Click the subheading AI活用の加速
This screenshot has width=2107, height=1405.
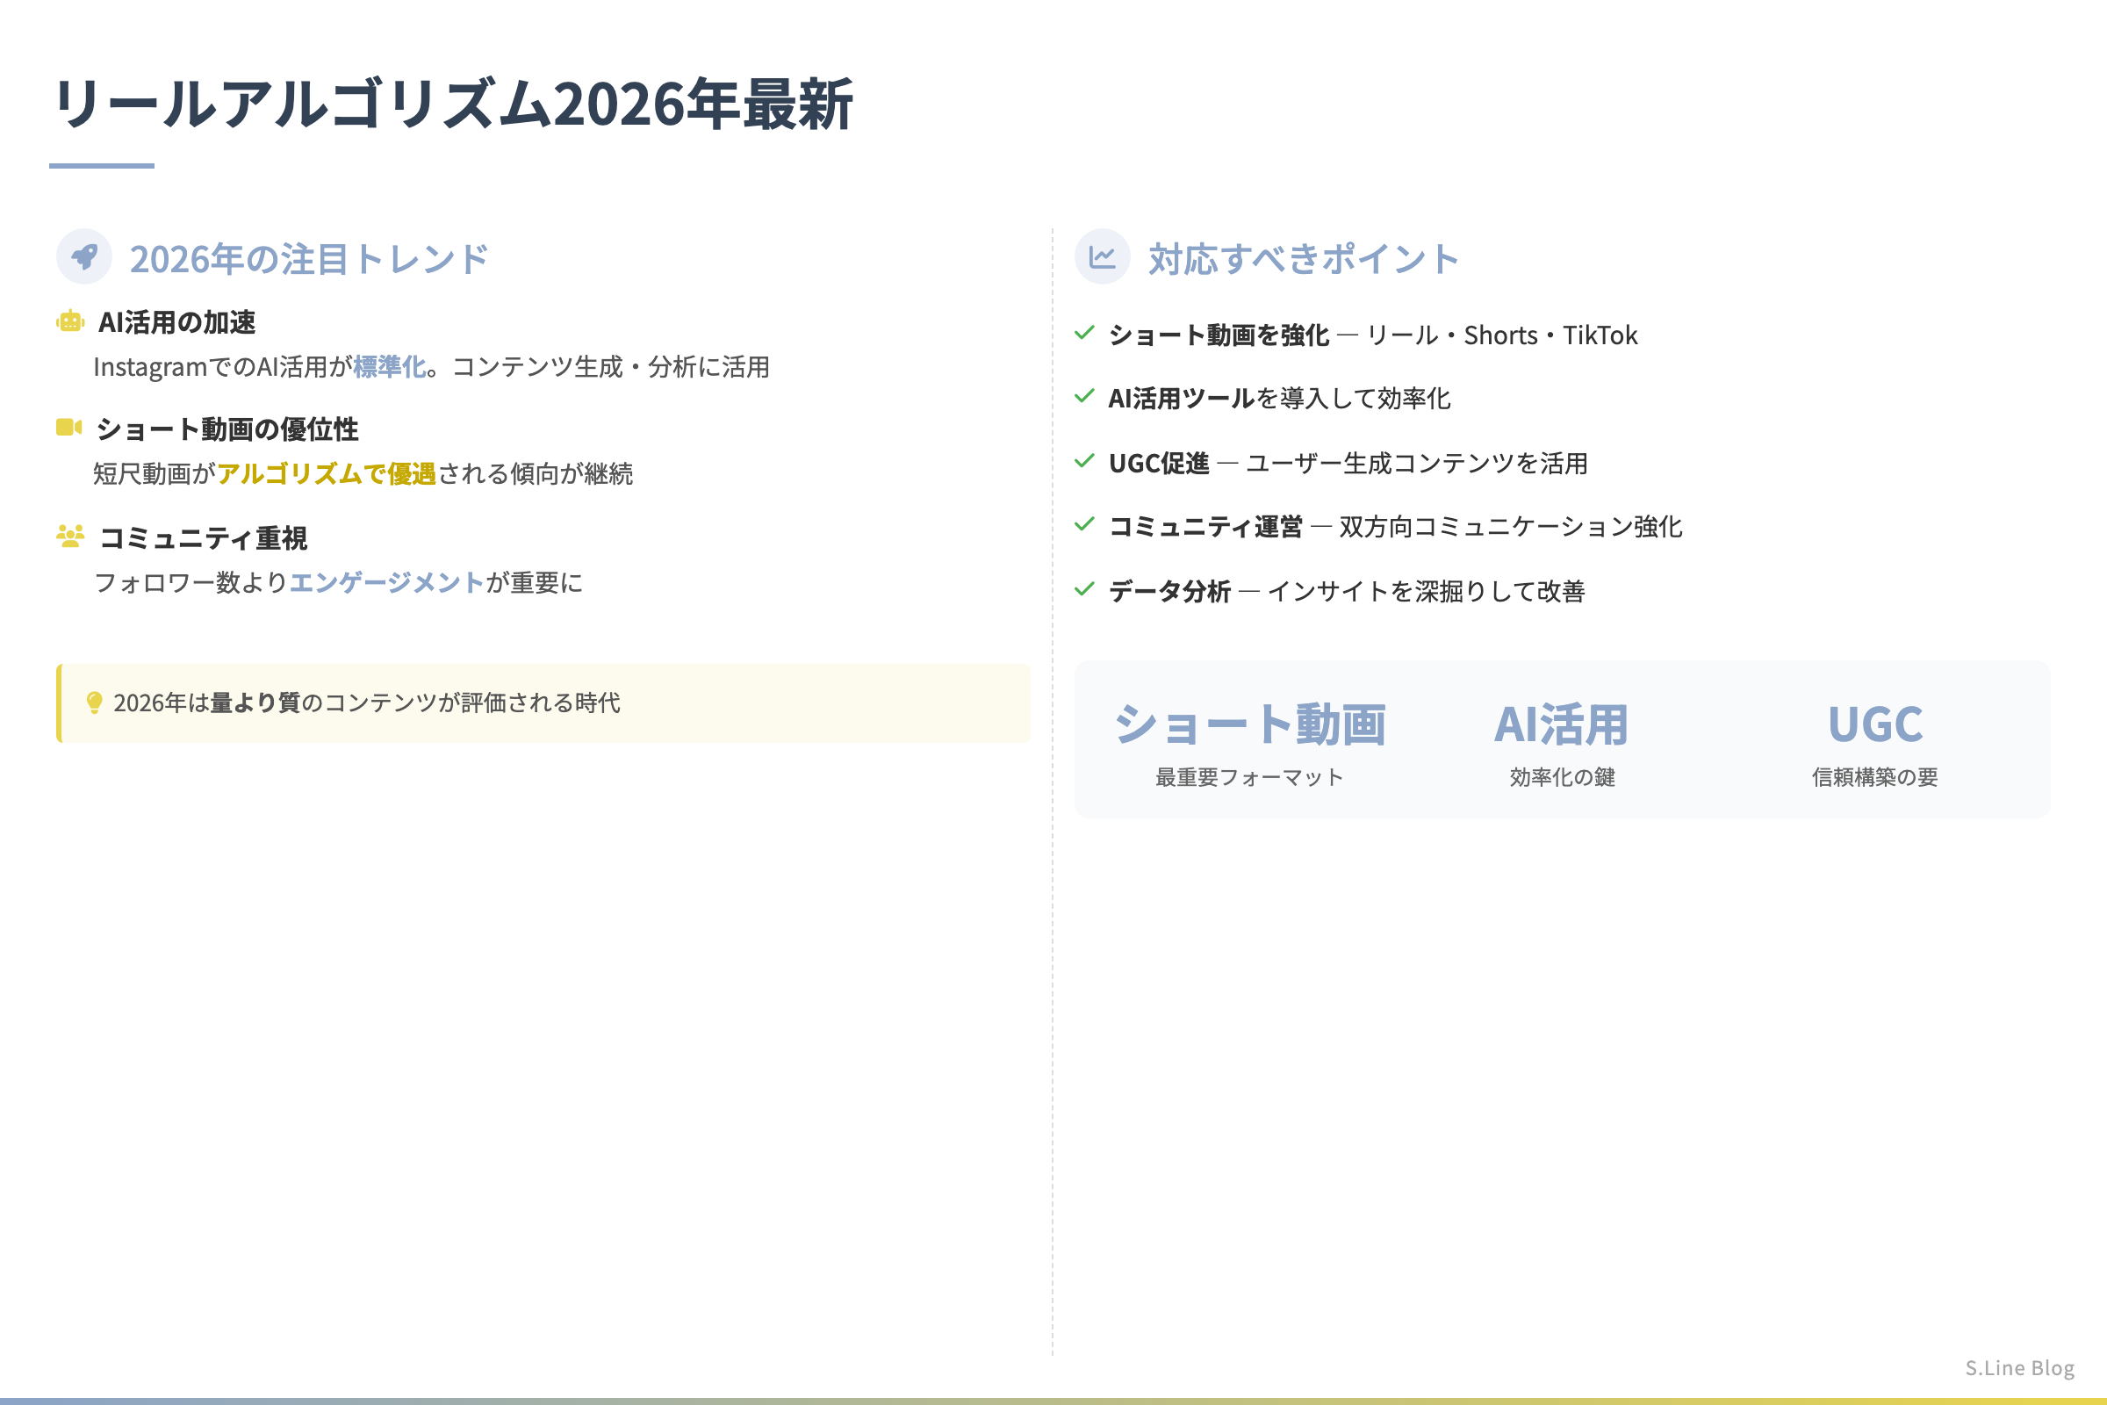point(176,321)
